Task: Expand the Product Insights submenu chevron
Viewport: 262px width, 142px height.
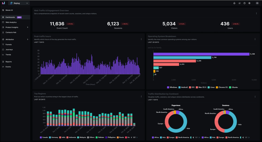Action: coord(28,27)
